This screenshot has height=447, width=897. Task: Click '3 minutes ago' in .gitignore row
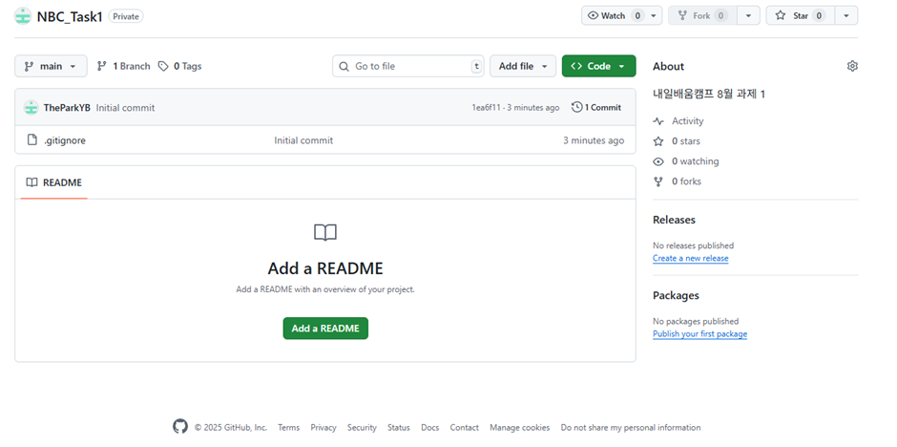(594, 140)
